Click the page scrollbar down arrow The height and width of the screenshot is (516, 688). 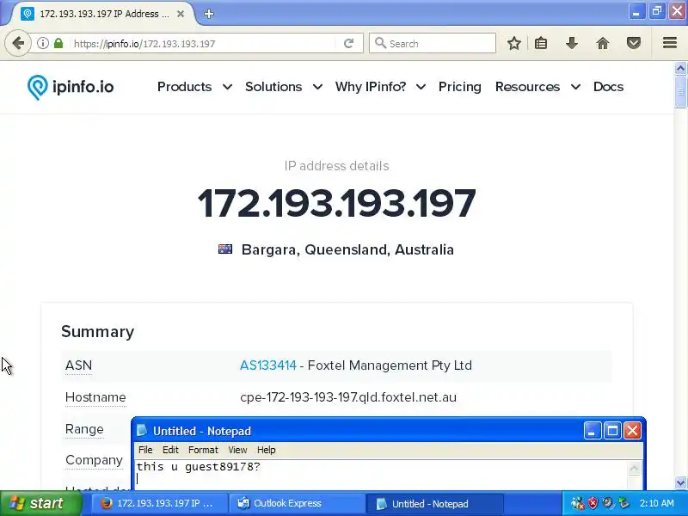click(680, 482)
